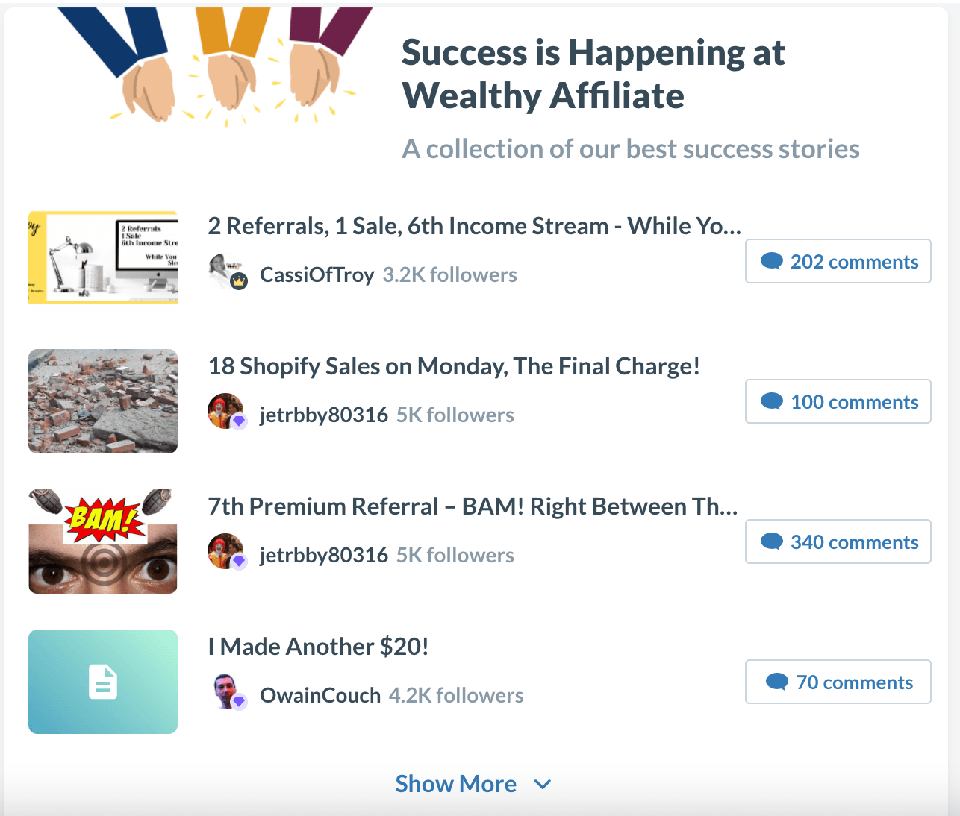The height and width of the screenshot is (816, 960).
Task: Click jetrbby80316's avatar beside the BAM post
Action: pos(225,552)
